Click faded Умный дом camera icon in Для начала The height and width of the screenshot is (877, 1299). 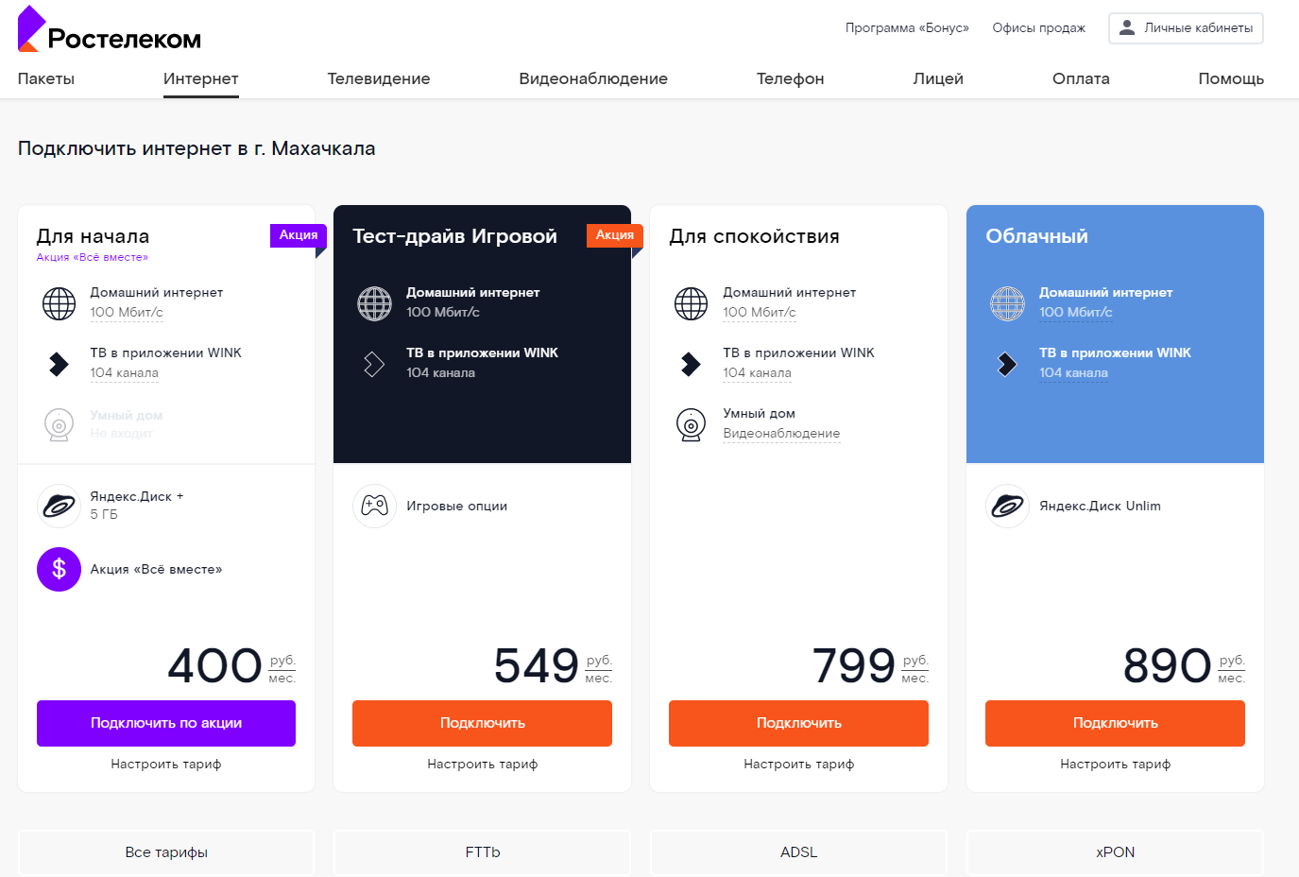pos(59,424)
